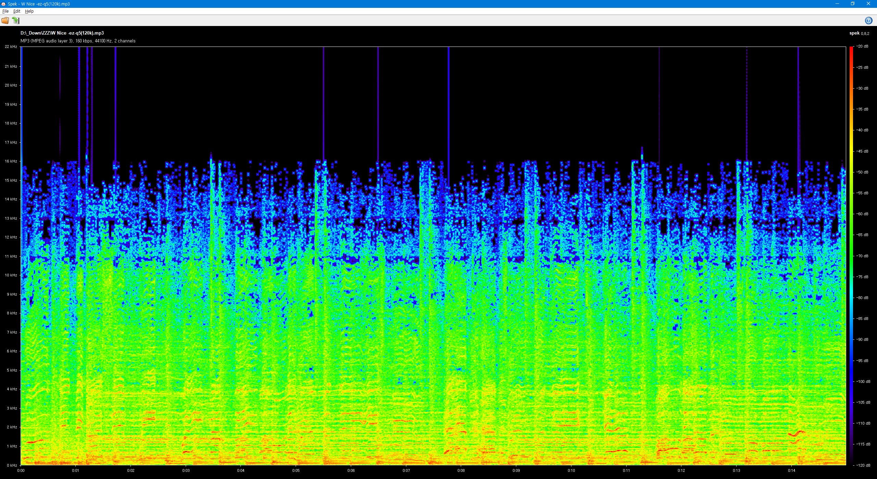Open a file with the folder toolbar icon
This screenshot has width=877, height=479.
(5, 21)
